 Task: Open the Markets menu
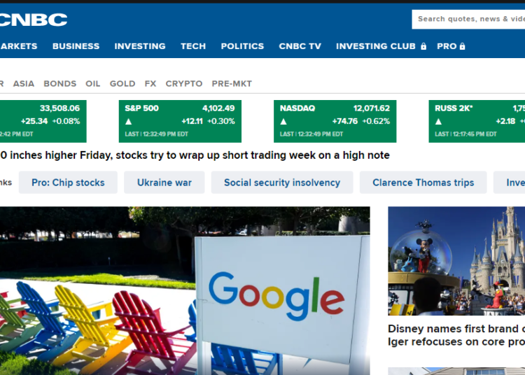[19, 46]
